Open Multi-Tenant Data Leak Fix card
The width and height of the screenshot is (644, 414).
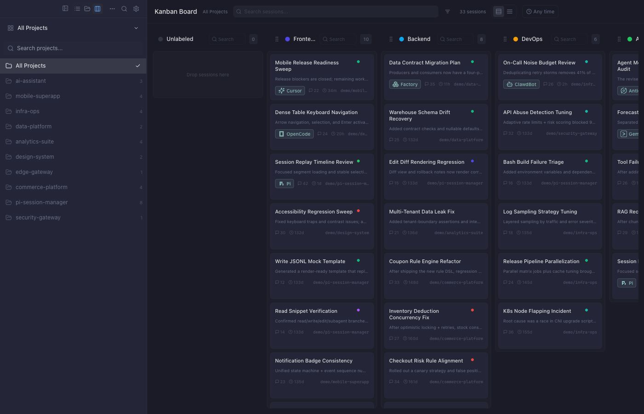[x=436, y=226]
